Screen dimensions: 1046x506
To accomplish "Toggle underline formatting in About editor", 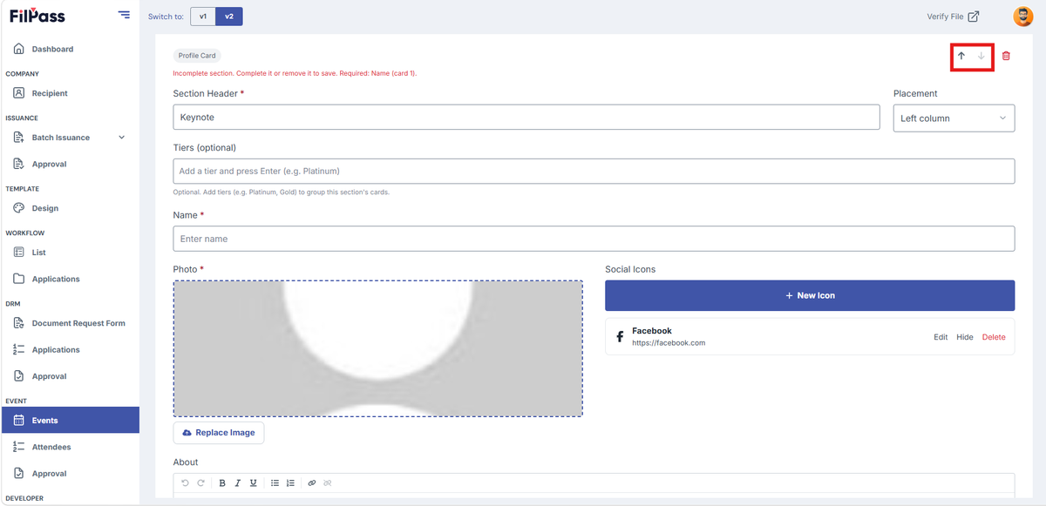I will [x=253, y=482].
